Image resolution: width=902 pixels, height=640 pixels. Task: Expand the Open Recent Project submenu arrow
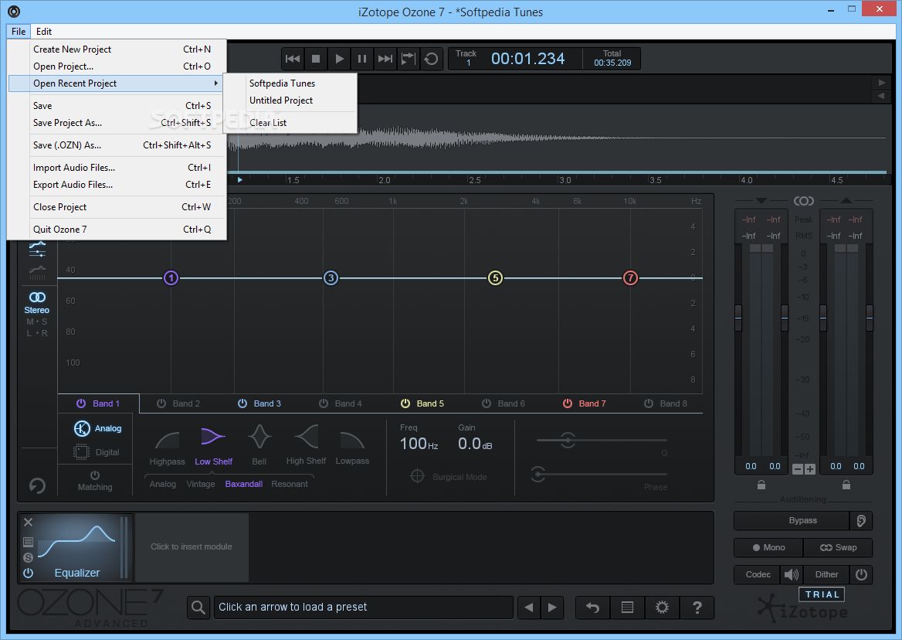point(215,83)
